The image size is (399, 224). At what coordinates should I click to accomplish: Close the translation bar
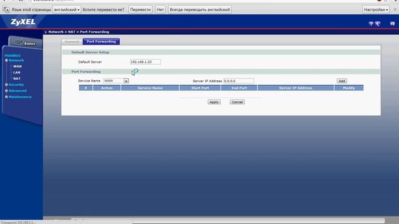pos(395,9)
